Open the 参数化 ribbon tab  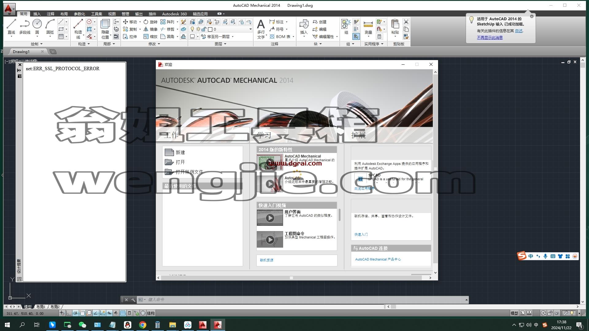point(79,14)
